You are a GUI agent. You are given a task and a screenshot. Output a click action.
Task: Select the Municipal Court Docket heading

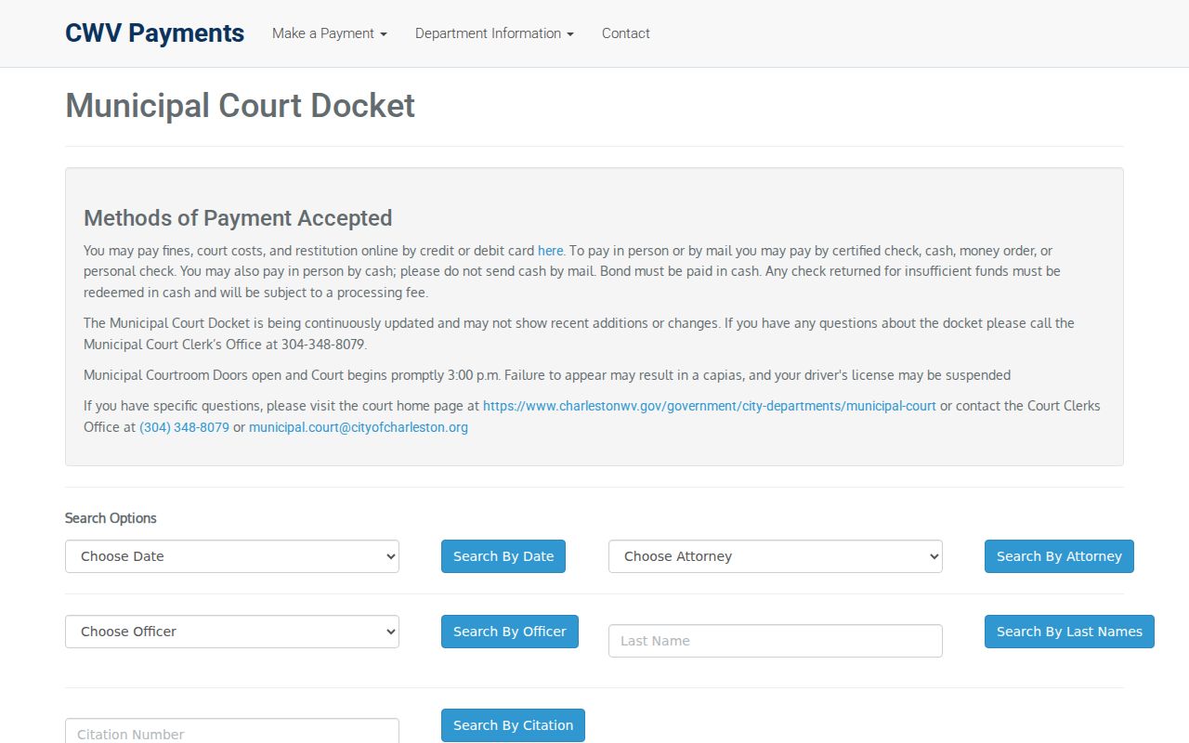coord(240,106)
